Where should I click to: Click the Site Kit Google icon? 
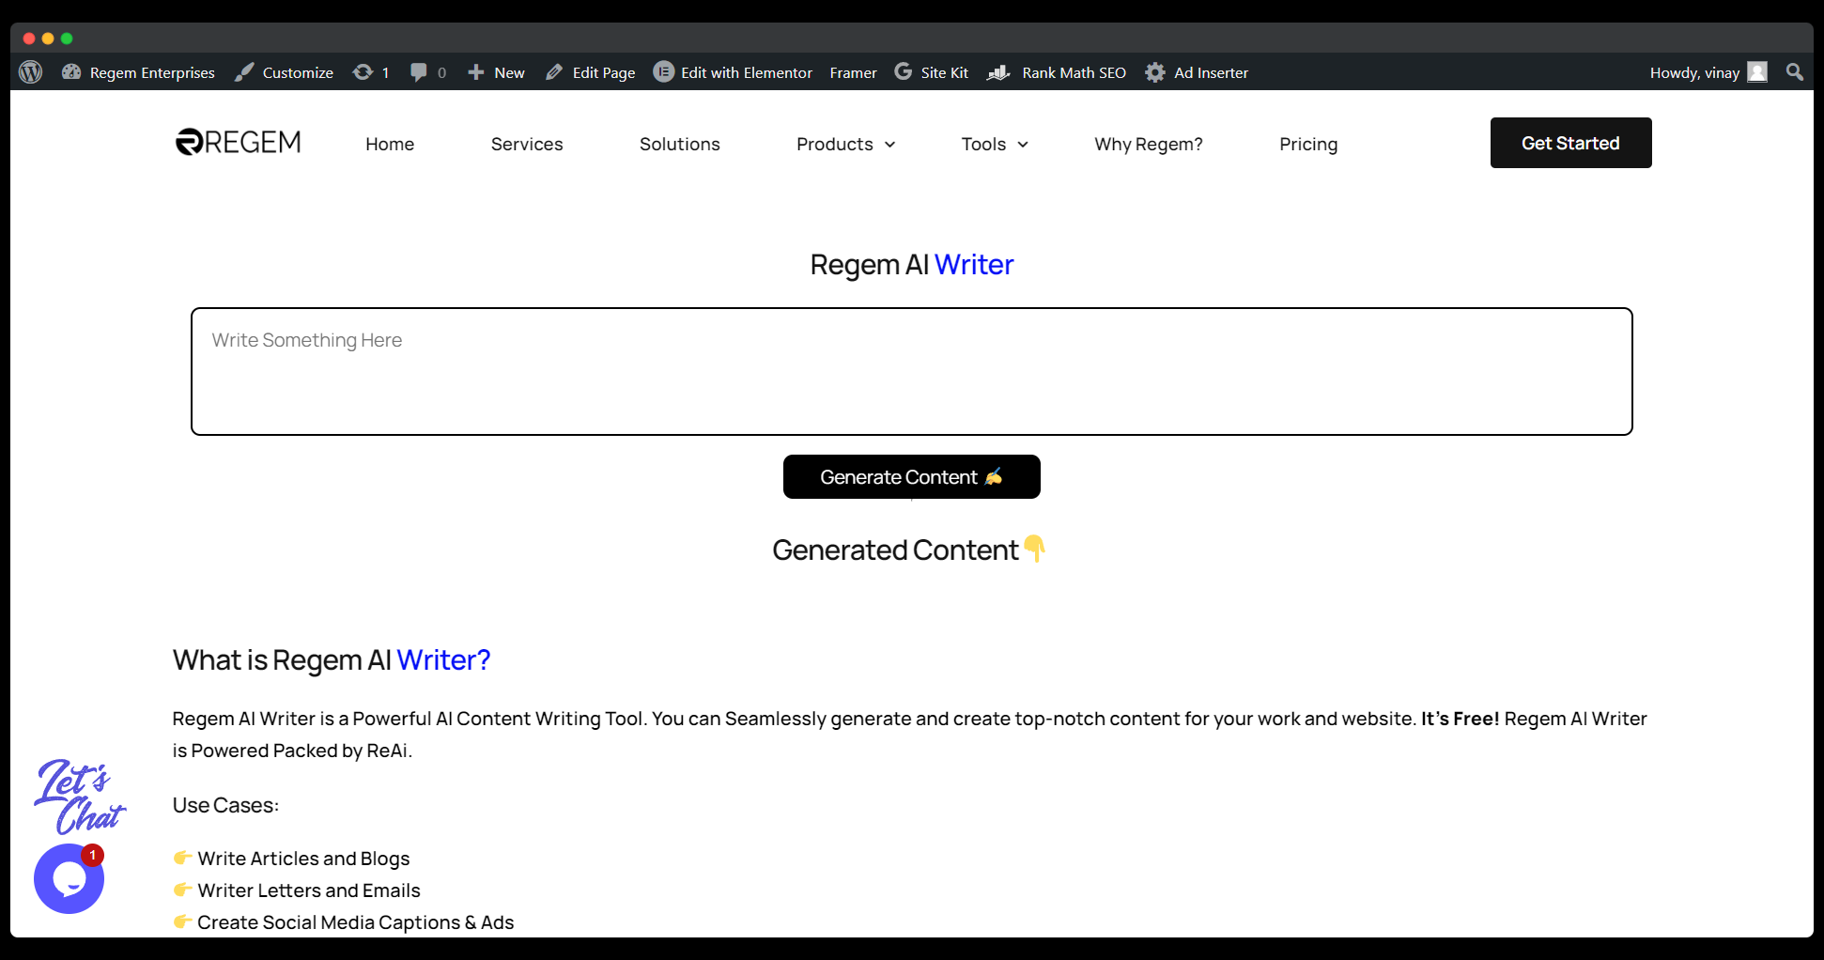[x=904, y=72]
